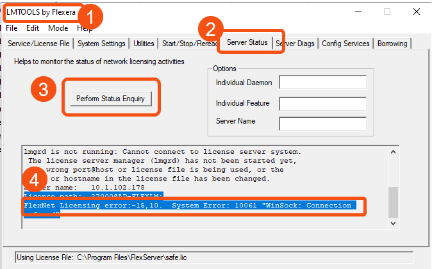This screenshot has width=432, height=269.
Task: Open the Start/Stop/Reread tab
Action: pyautogui.click(x=189, y=44)
